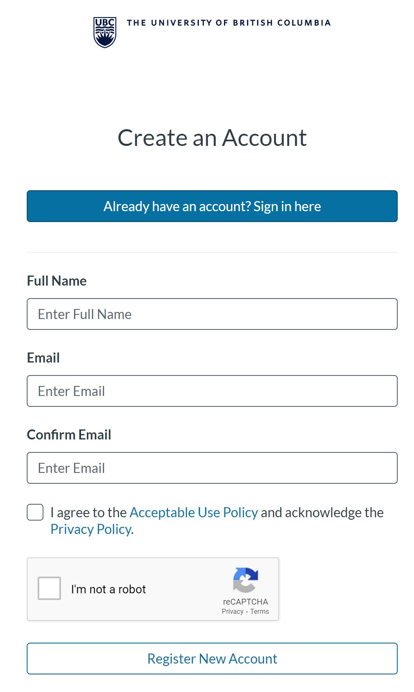
Task: Open the Acceptable Use Policy link
Action: pos(194,513)
